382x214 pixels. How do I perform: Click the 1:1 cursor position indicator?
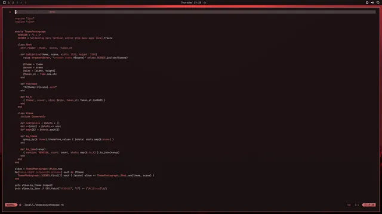coord(357,204)
